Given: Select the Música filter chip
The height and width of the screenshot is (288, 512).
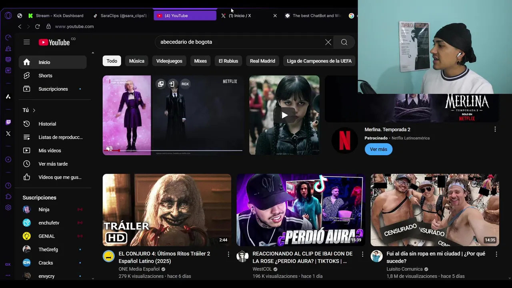Looking at the screenshot, I should [x=137, y=61].
